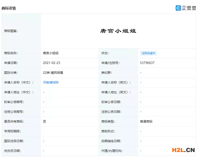Click the 类似群 label
The height and width of the screenshot is (157, 199).
tap(107, 73)
